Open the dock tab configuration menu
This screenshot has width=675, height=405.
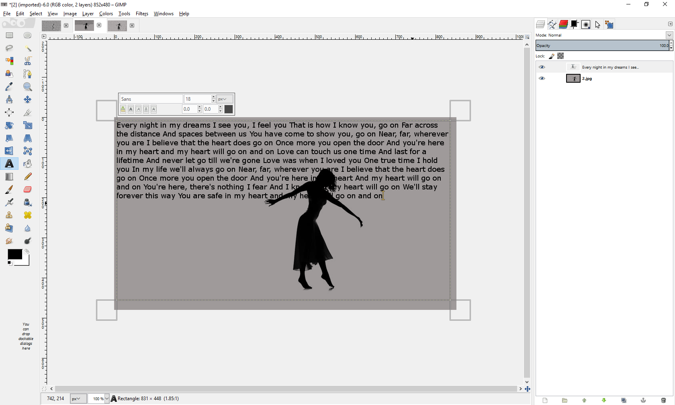(x=670, y=24)
